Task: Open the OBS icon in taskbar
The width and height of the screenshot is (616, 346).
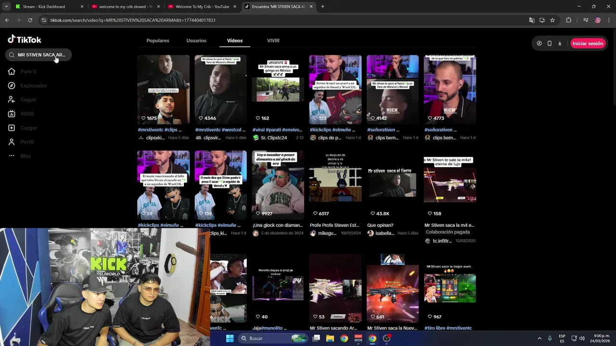Action: coord(386,338)
